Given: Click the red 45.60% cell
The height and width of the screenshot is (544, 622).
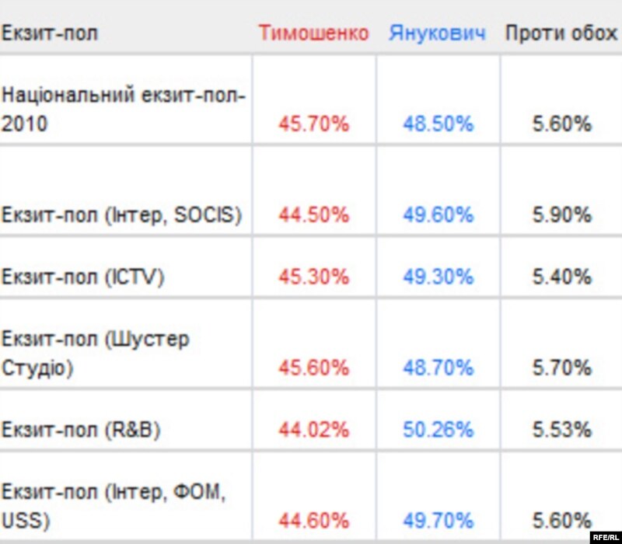Looking at the screenshot, I should [314, 367].
